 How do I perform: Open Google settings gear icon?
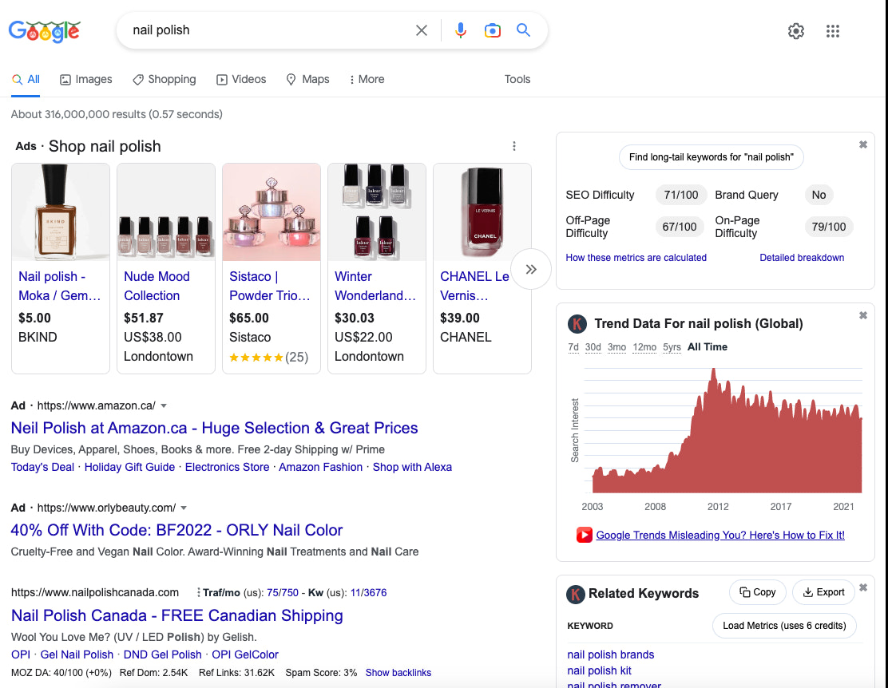(x=795, y=31)
